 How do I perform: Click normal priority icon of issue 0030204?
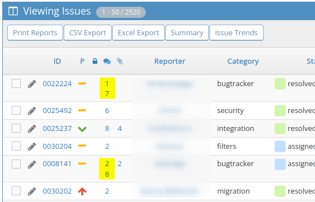(x=82, y=145)
